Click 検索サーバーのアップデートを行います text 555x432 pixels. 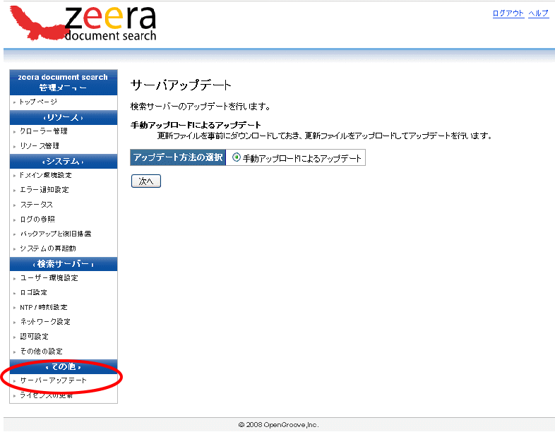coord(201,107)
